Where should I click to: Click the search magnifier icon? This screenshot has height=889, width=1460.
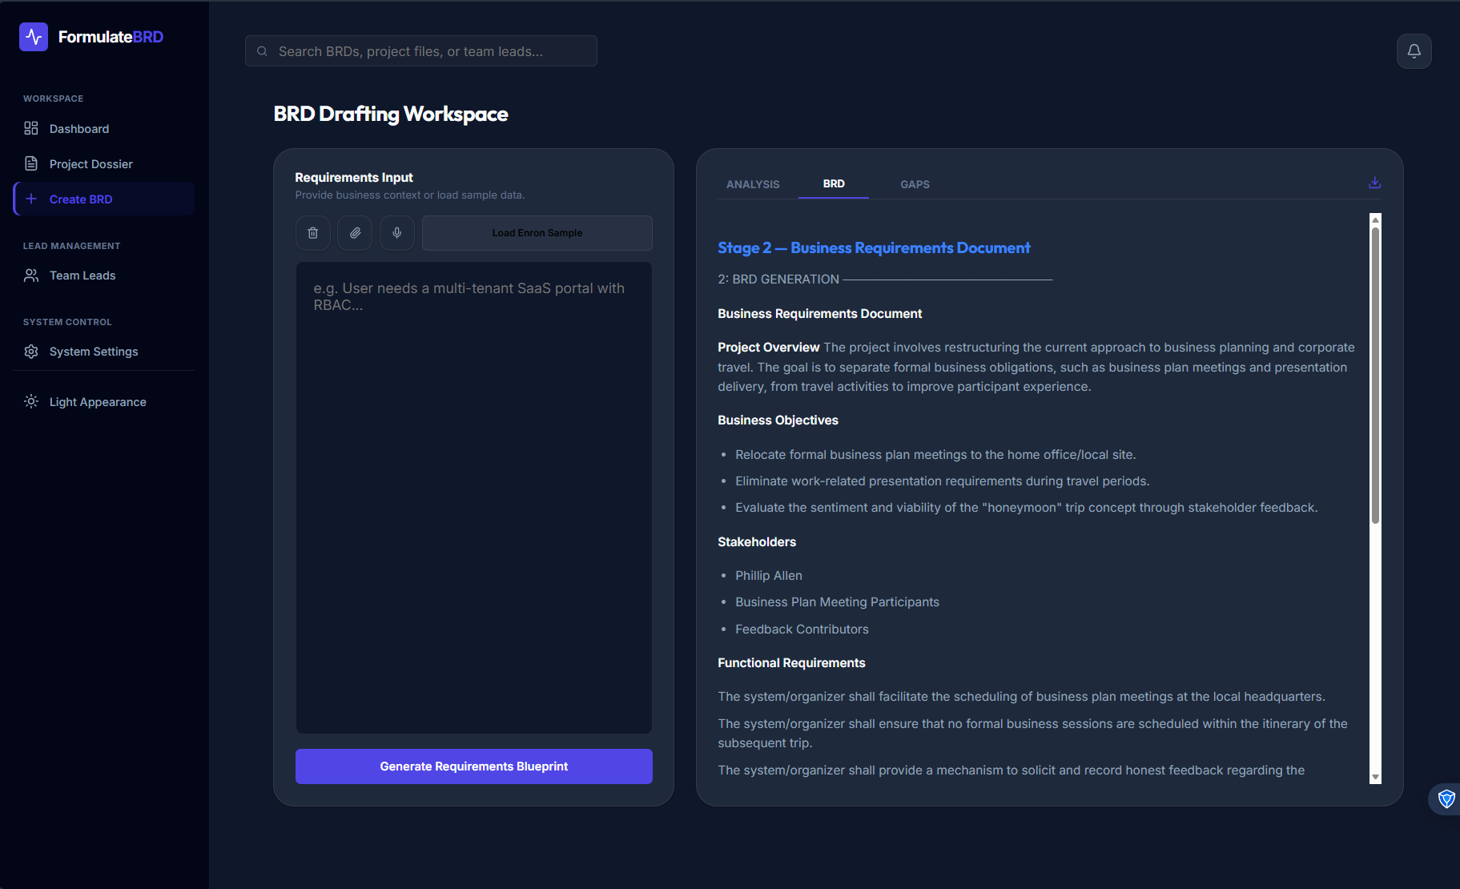pos(262,51)
